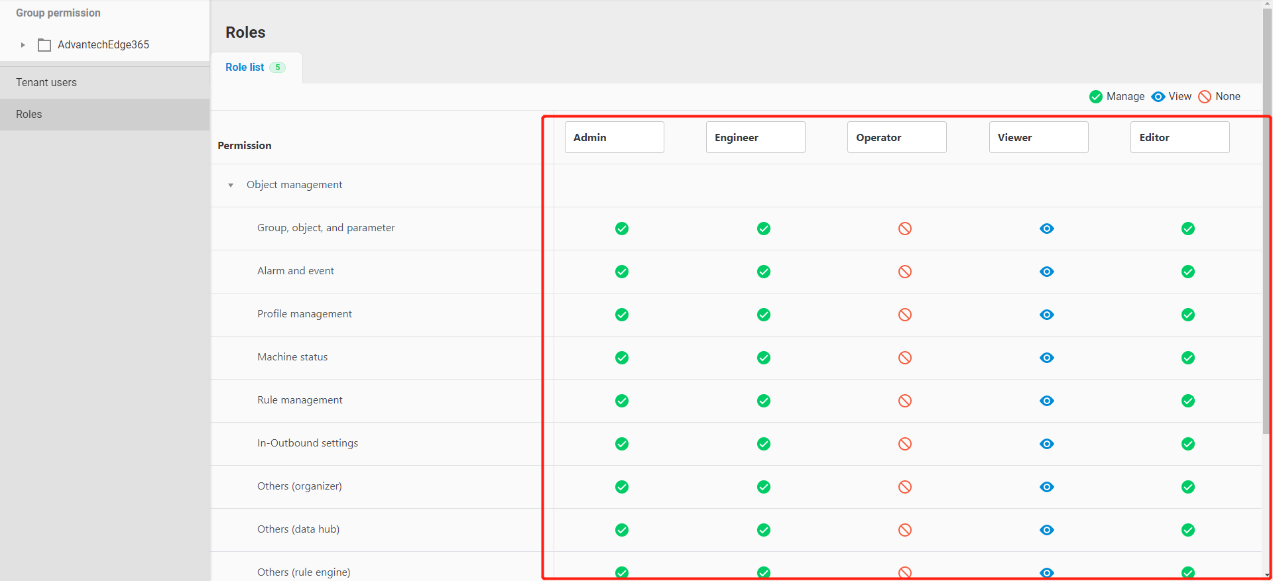Click Engineer's manage checkmark for Machine status
Image resolution: width=1273 pixels, height=581 pixels.
pos(763,358)
